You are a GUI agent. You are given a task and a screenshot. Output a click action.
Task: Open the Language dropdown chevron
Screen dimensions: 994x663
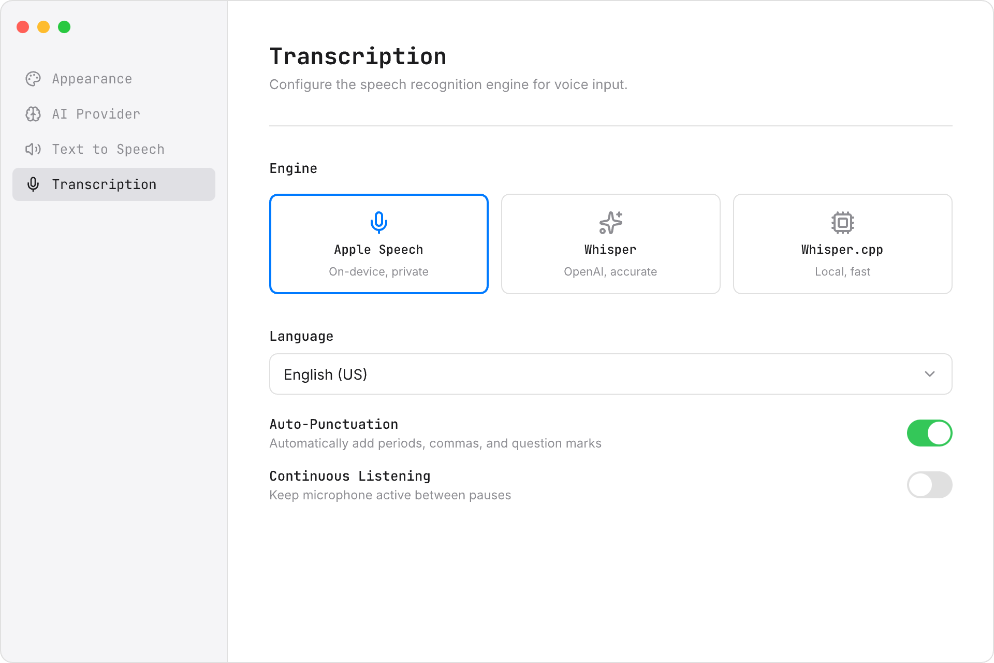[x=930, y=374]
